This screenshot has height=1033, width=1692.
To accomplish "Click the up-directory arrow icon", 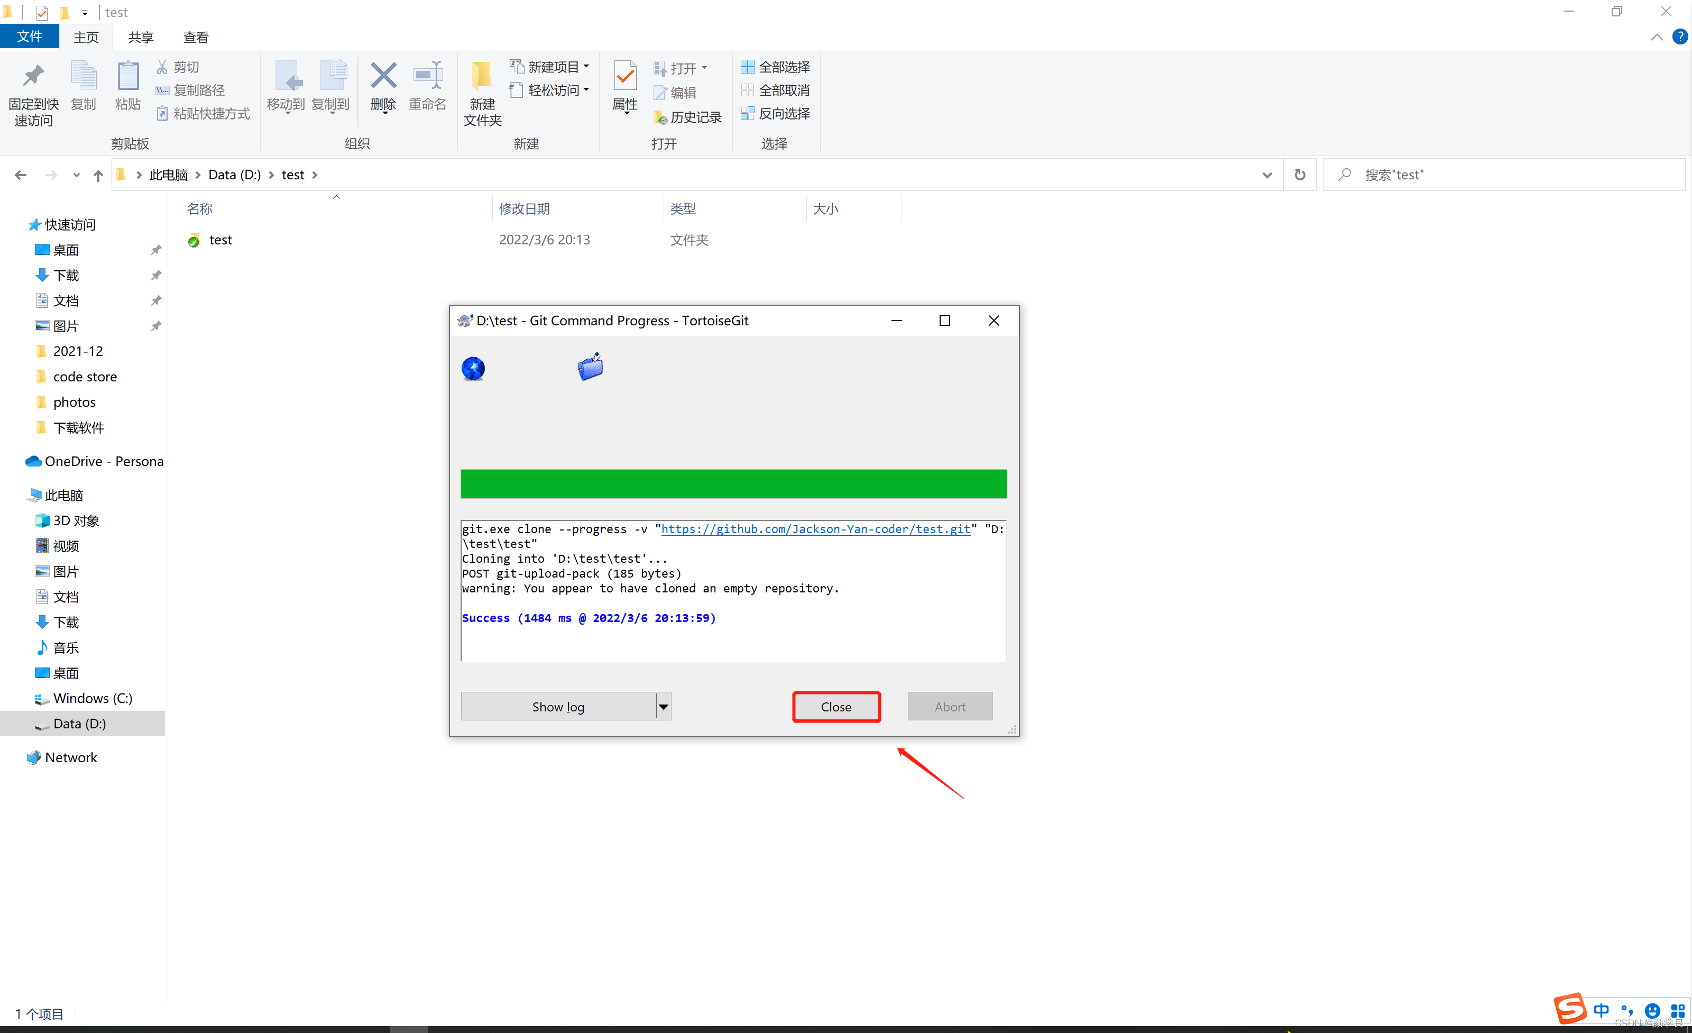I will point(98,175).
